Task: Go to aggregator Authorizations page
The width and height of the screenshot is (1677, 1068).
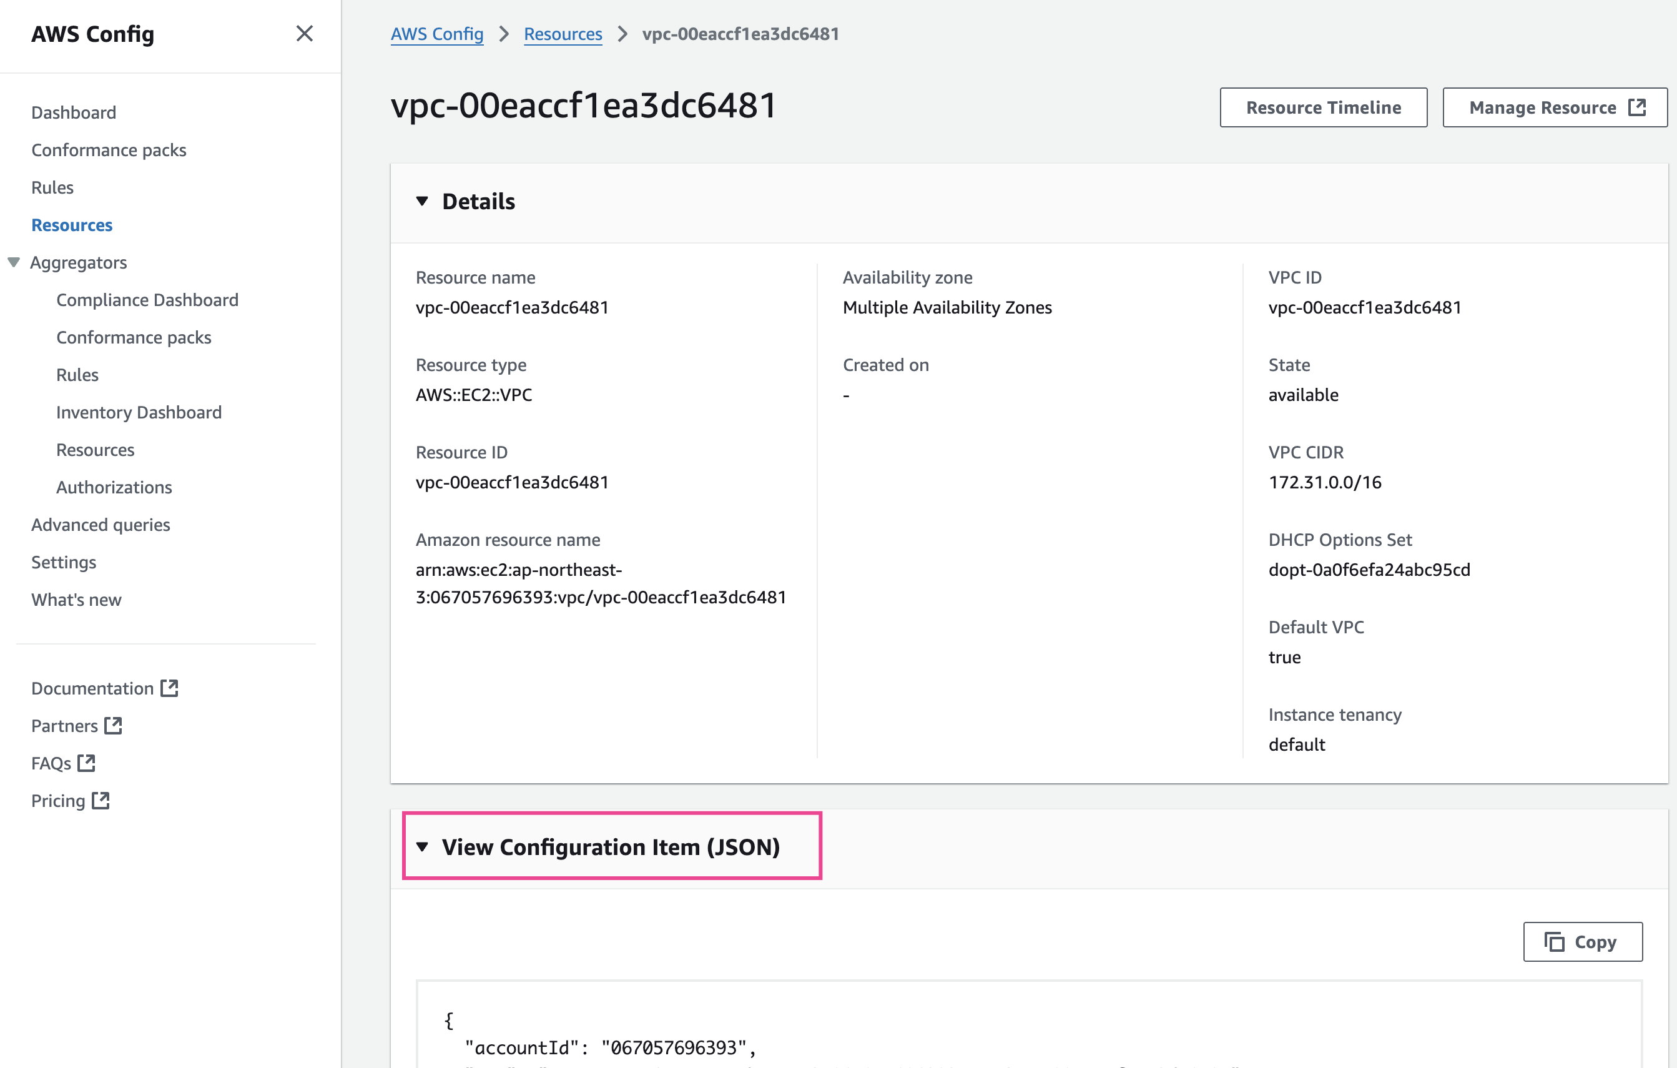Action: (114, 487)
